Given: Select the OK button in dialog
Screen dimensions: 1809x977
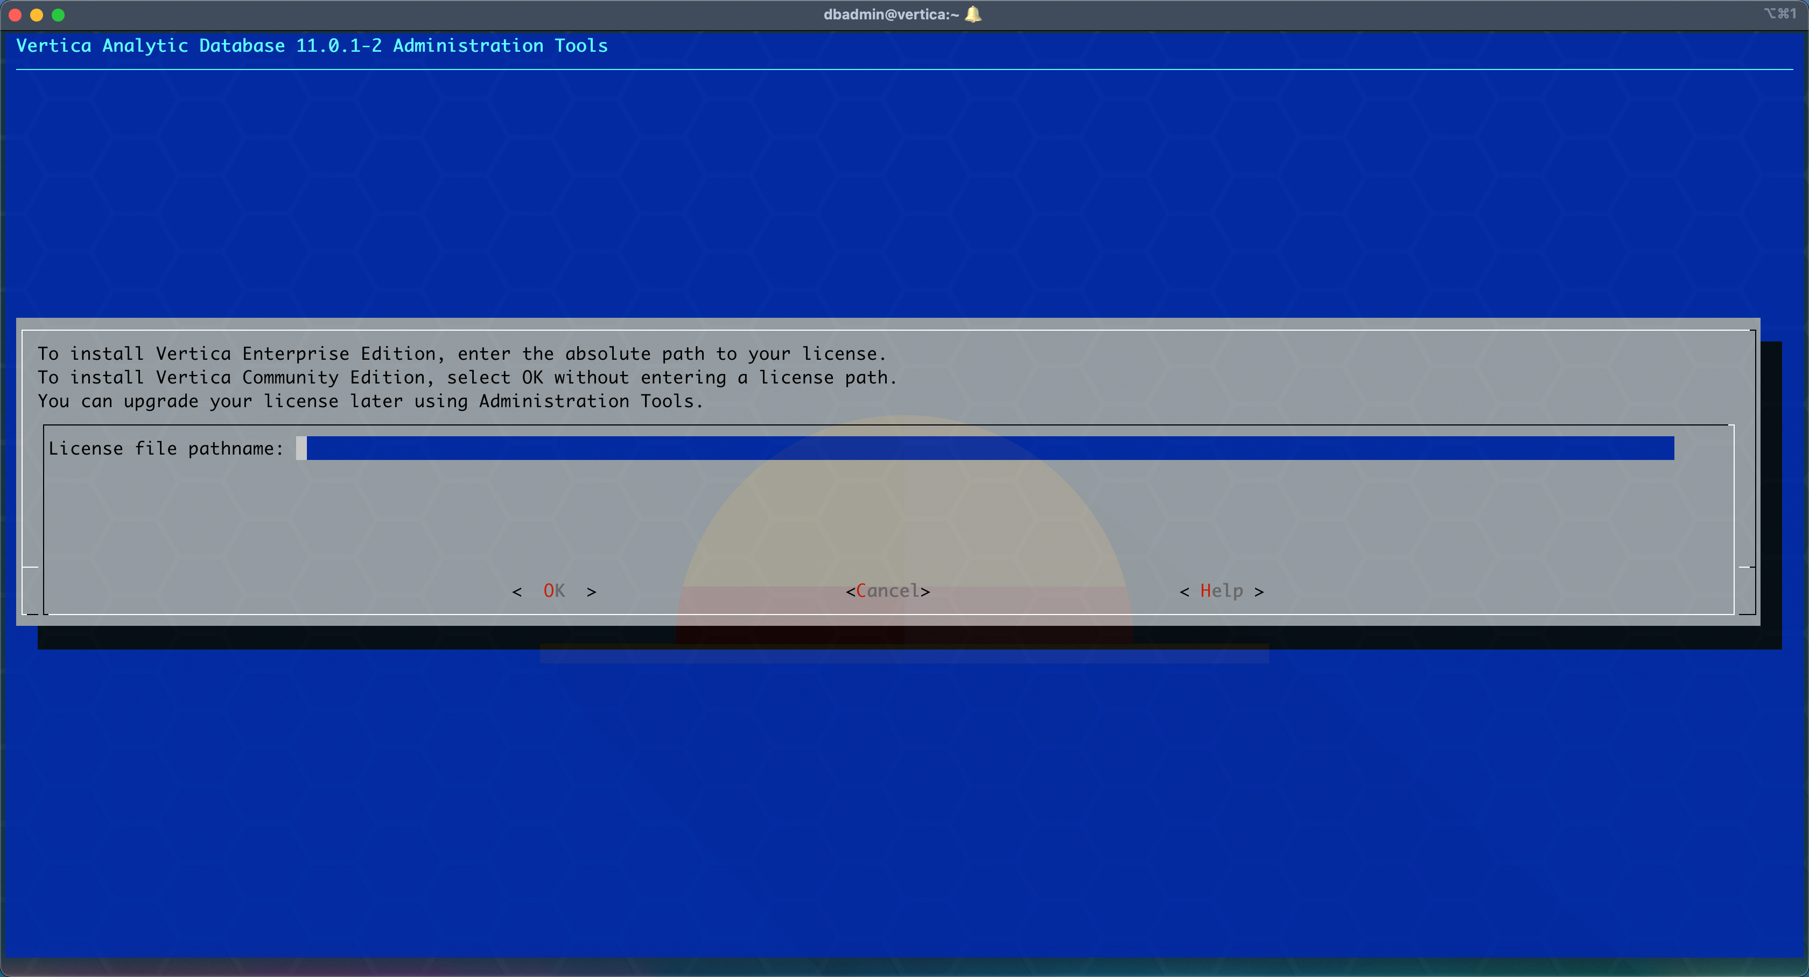Looking at the screenshot, I should [554, 591].
